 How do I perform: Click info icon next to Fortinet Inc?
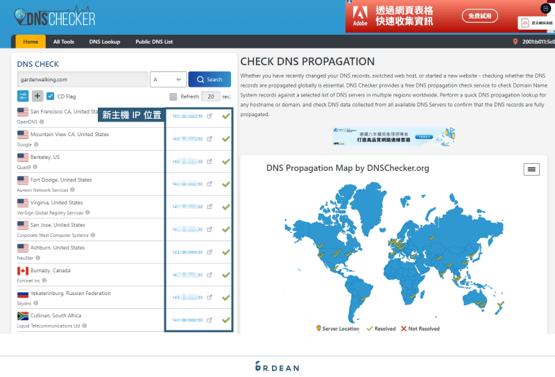pos(44,280)
